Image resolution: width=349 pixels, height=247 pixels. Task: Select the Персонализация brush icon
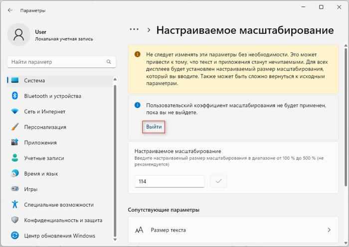(x=15, y=127)
